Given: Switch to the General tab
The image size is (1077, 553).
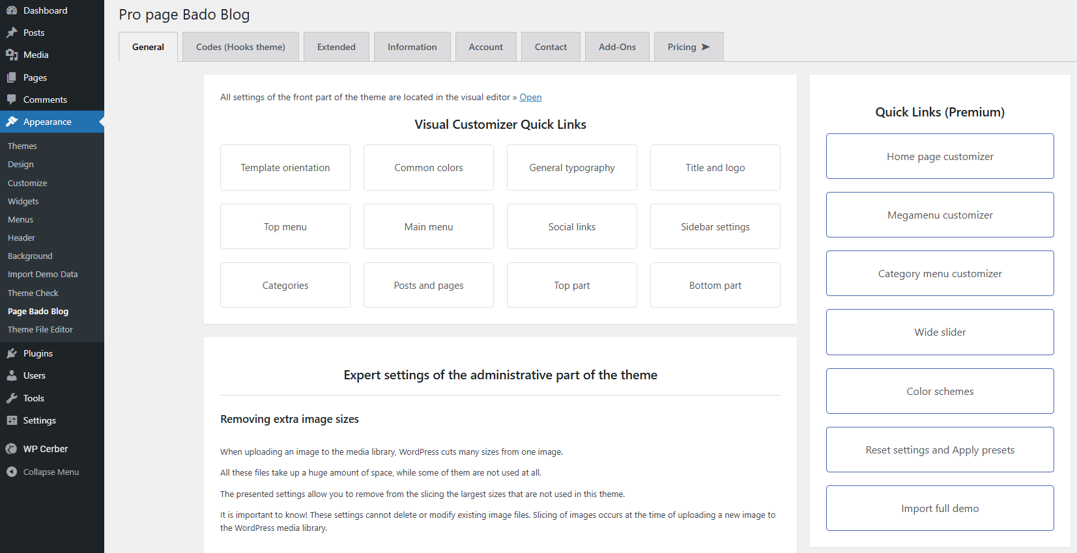Looking at the screenshot, I should (148, 47).
